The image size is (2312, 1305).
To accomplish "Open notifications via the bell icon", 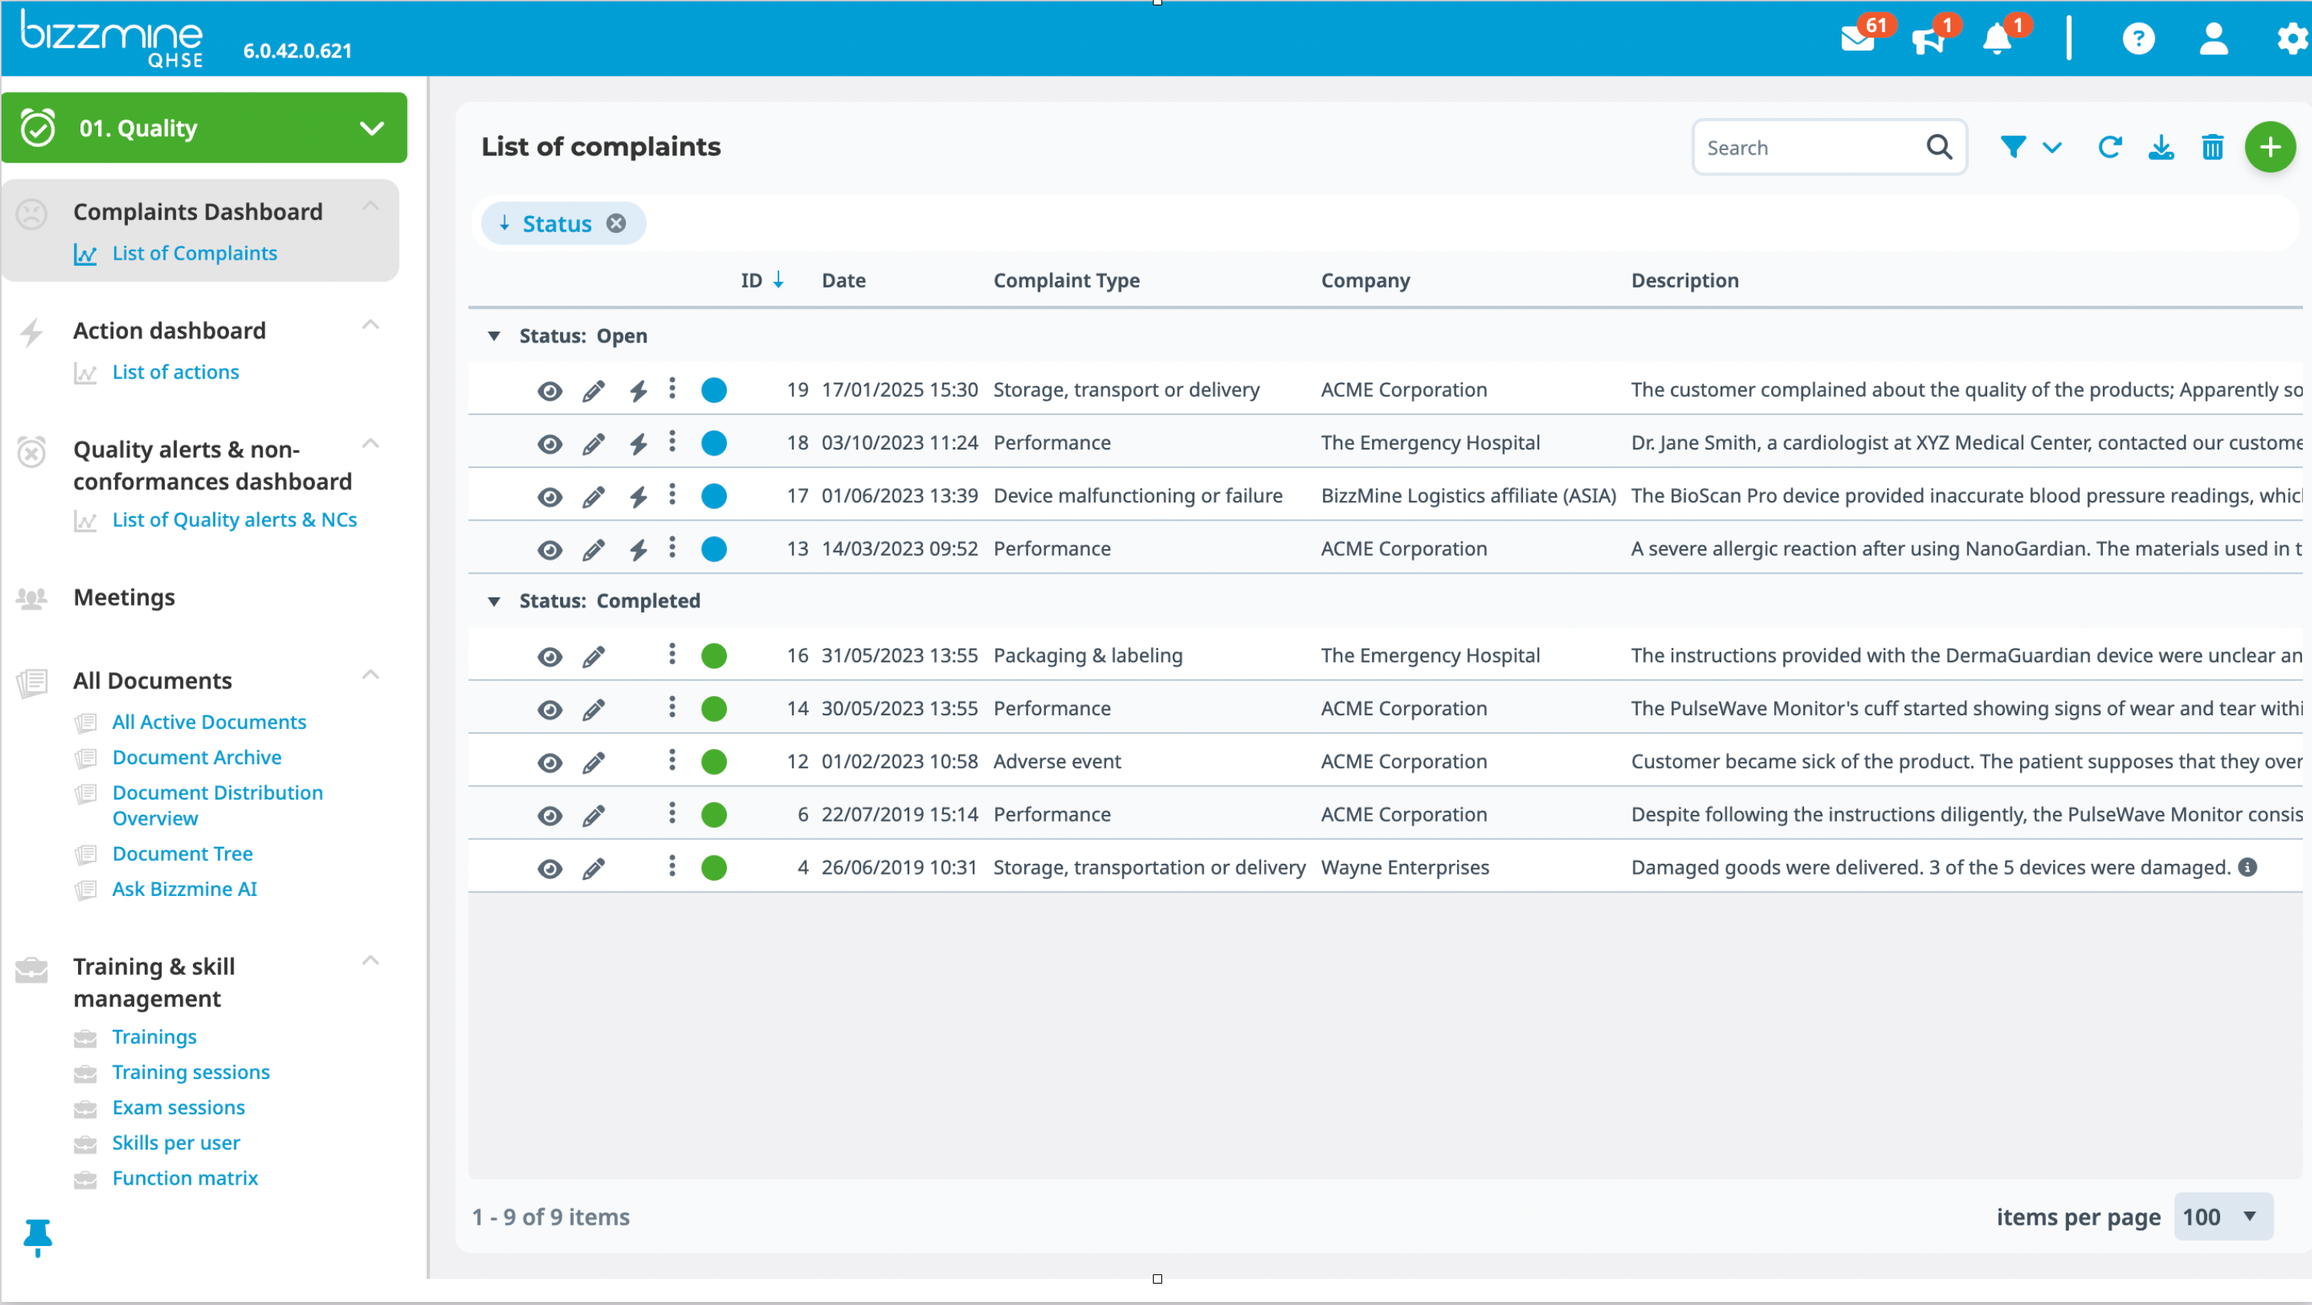I will (1996, 38).
